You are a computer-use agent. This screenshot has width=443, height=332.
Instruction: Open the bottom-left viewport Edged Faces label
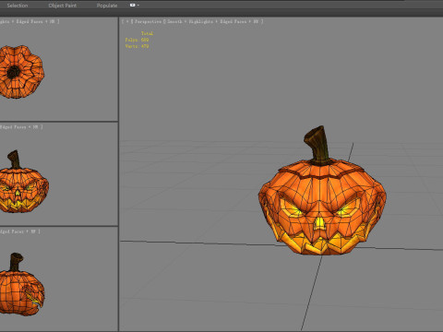coord(12,231)
